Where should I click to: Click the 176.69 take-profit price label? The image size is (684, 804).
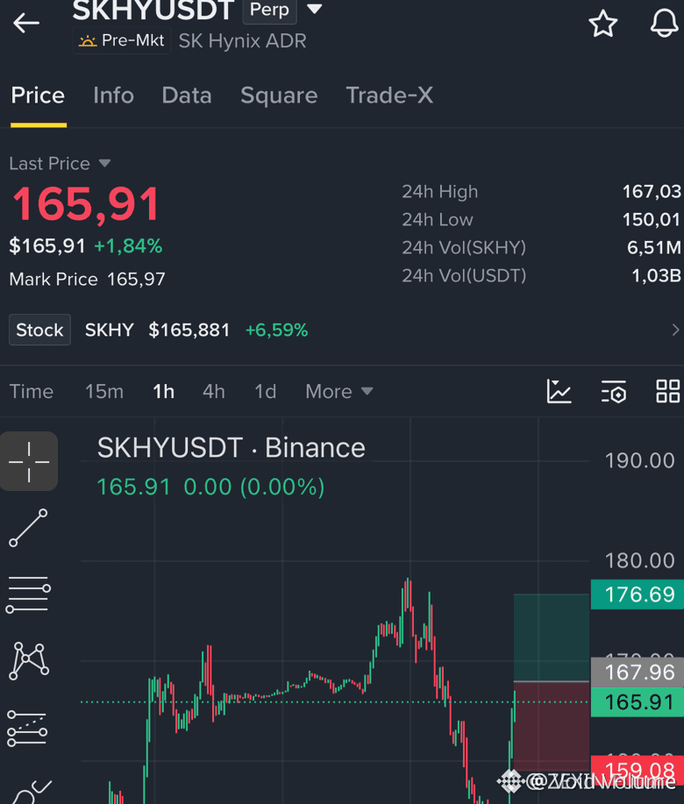[x=638, y=594]
